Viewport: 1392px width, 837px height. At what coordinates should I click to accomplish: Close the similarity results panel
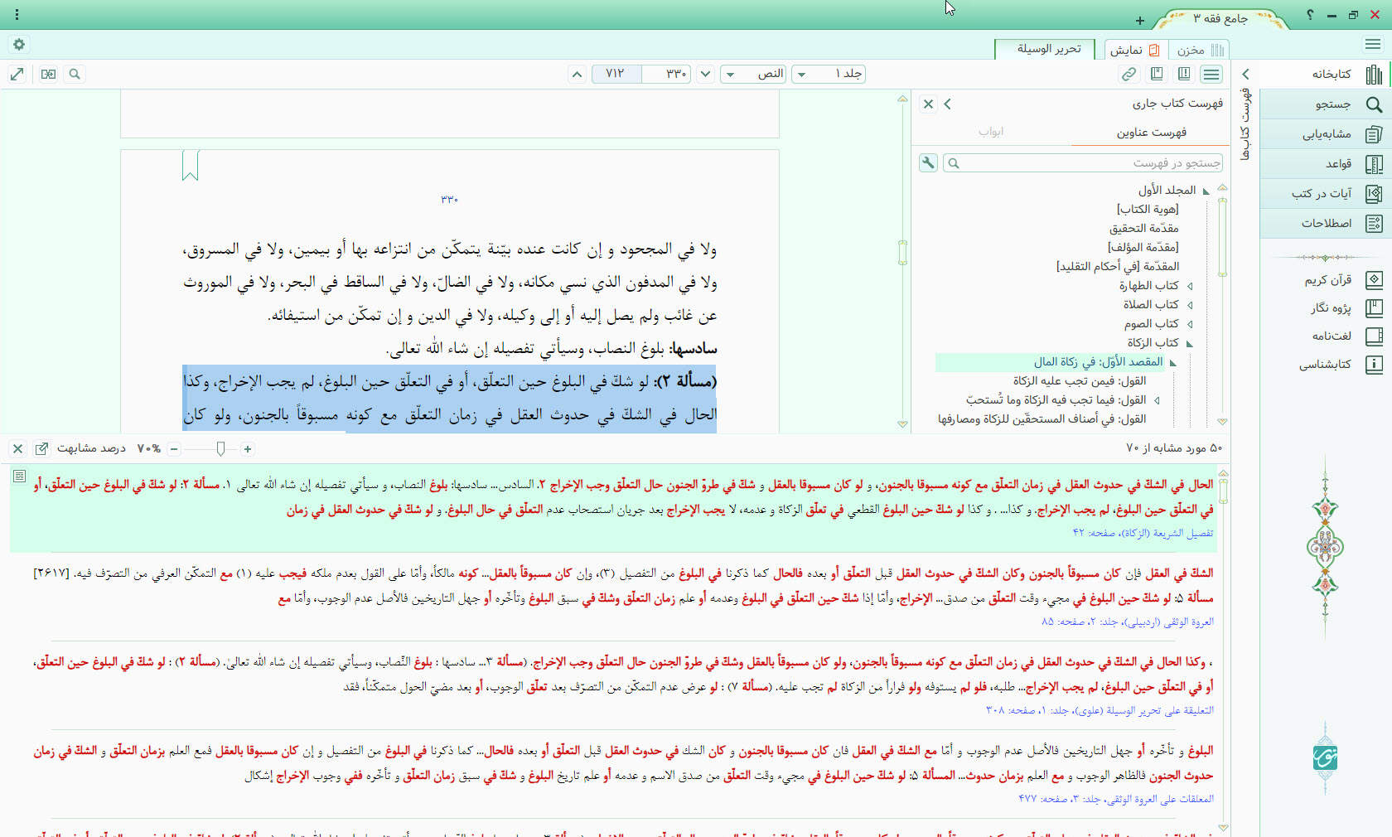point(17,448)
